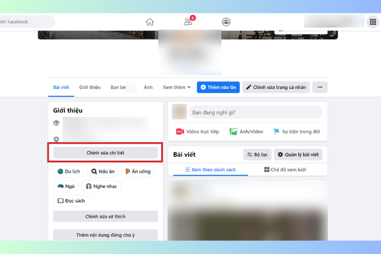
Task: Open Quản lý bài viết
Action: [298, 154]
